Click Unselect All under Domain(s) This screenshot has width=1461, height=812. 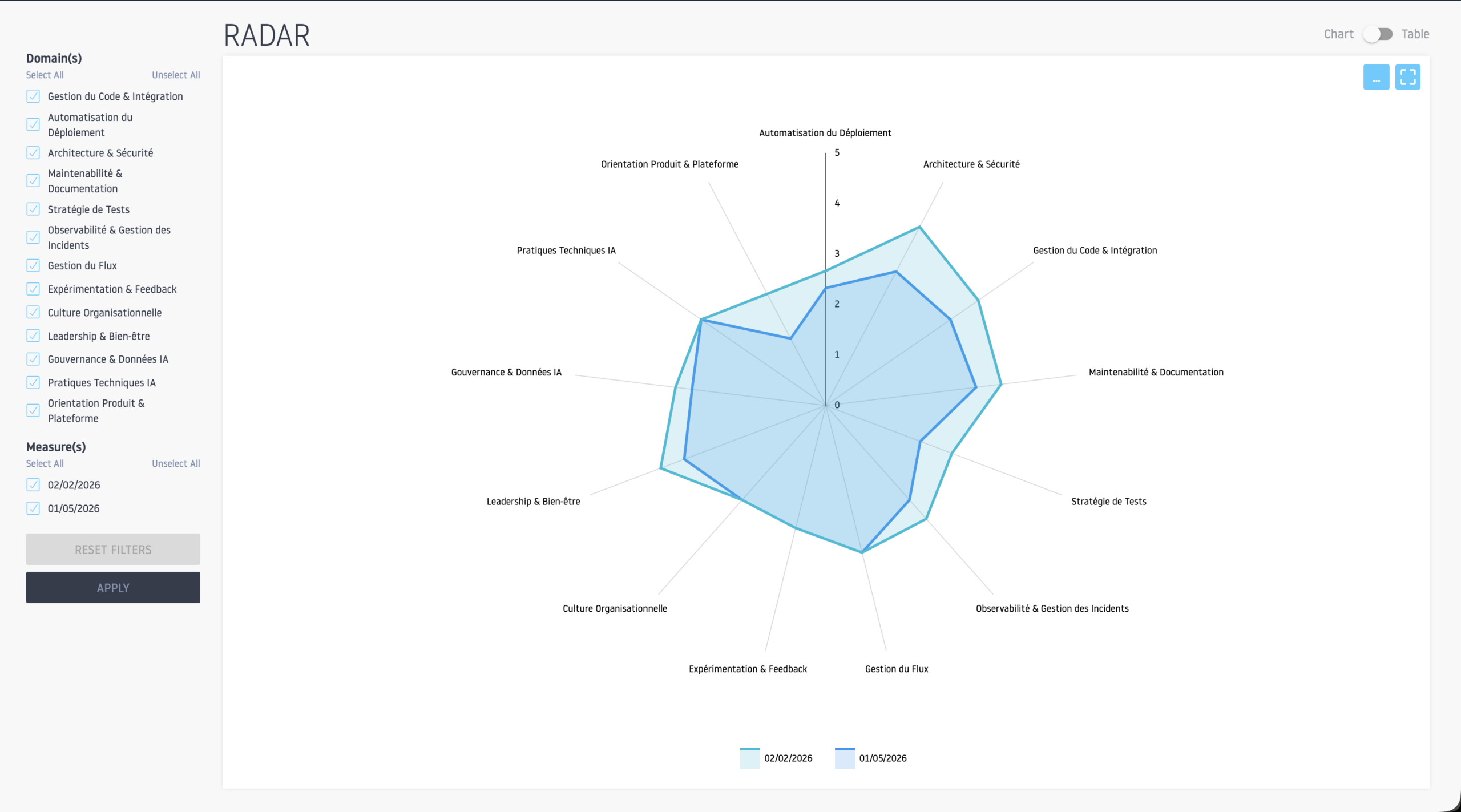point(176,75)
